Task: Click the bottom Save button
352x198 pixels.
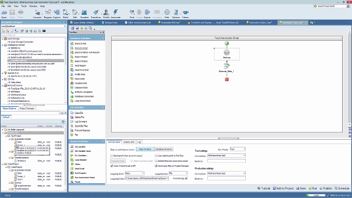Action: (301, 189)
